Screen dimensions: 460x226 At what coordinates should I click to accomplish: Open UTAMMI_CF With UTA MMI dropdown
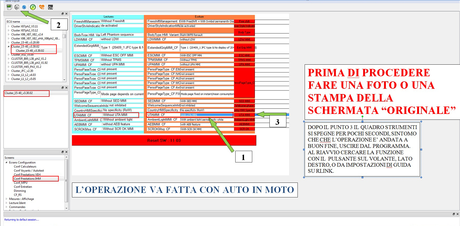coord(207,115)
